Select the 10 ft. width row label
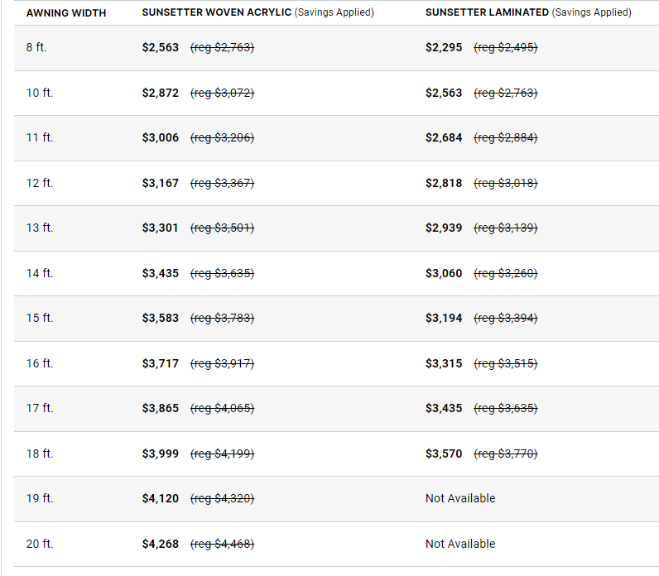The width and height of the screenshot is (659, 576). click(39, 93)
